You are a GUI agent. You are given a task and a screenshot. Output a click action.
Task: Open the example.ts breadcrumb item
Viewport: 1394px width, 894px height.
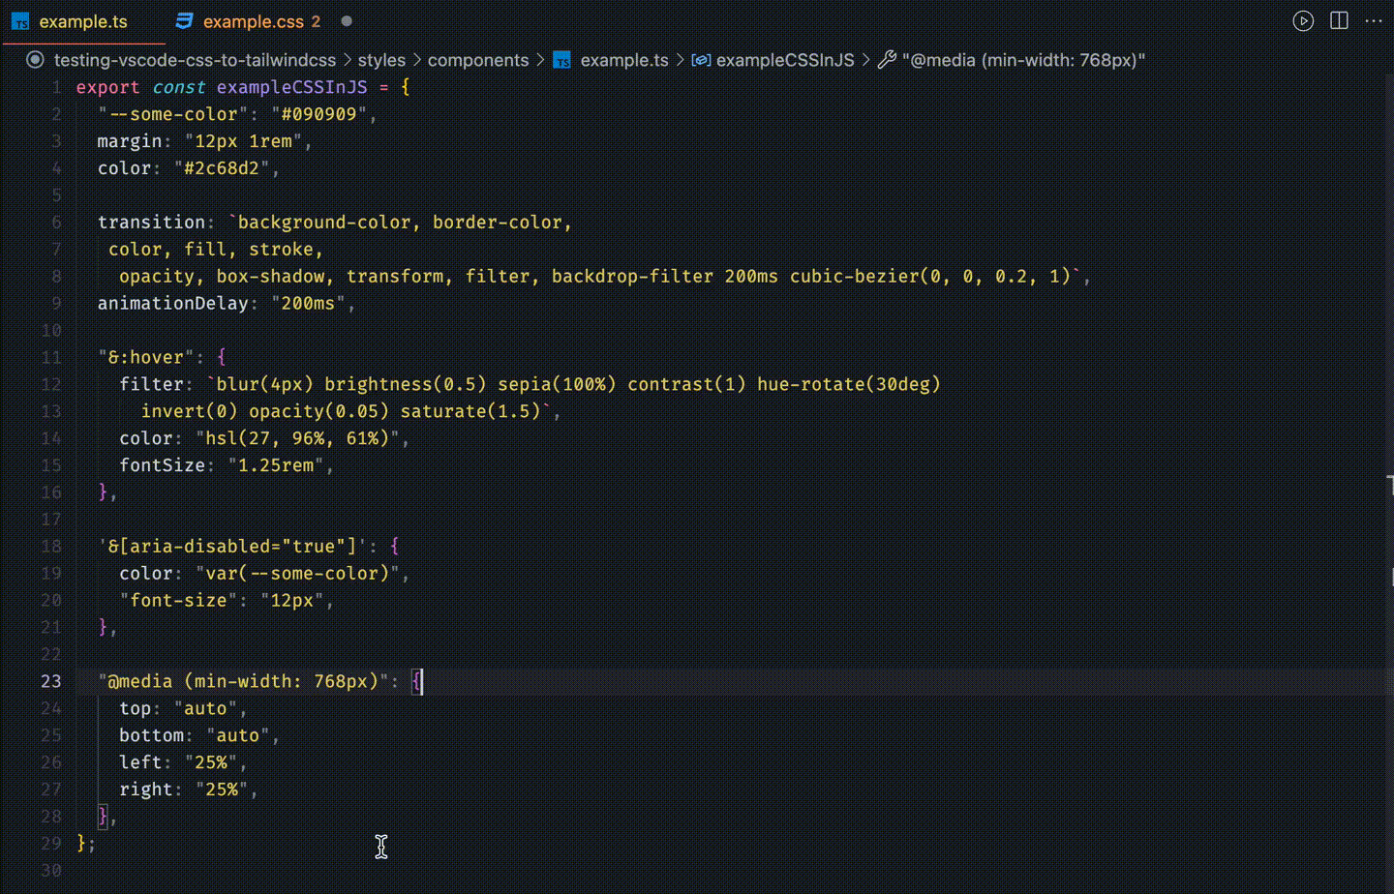click(x=624, y=60)
